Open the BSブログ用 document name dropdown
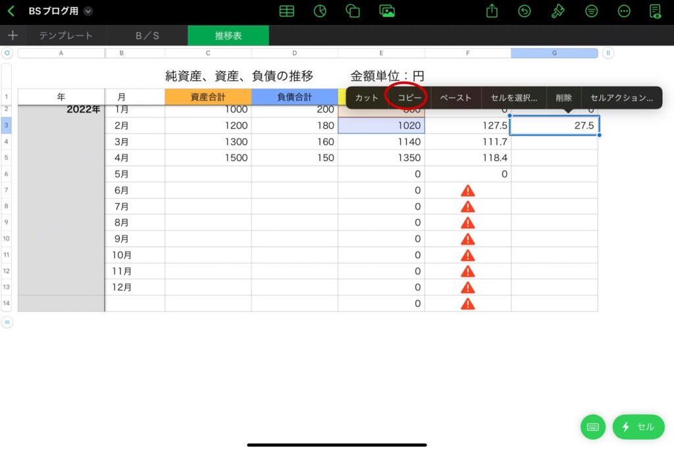The image size is (674, 451). click(88, 11)
